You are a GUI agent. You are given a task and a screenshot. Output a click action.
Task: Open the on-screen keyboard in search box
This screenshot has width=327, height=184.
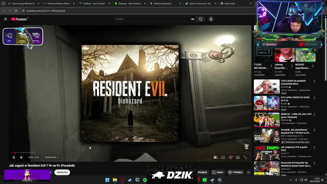coord(193,19)
